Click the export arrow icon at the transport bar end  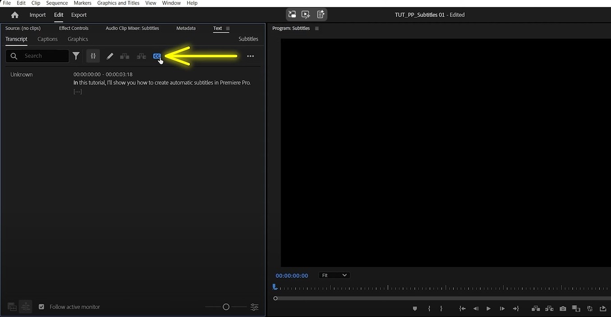pyautogui.click(x=603, y=308)
